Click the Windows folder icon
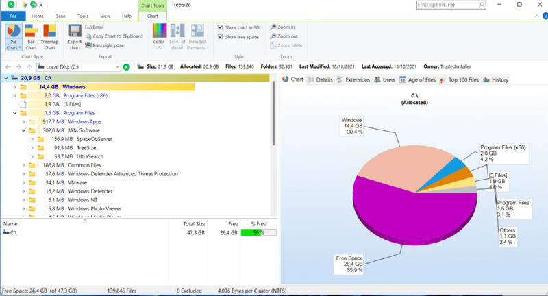 (x=23, y=86)
